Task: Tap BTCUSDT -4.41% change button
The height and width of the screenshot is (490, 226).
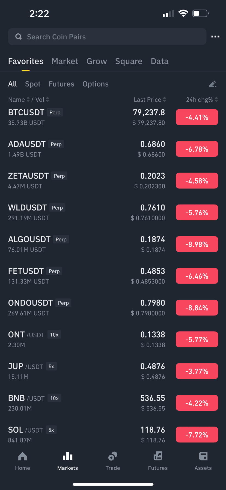Action: click(197, 117)
